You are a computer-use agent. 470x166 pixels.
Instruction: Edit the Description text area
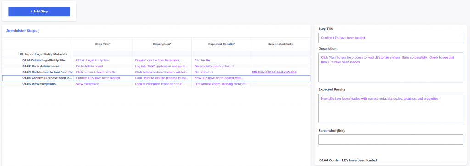click(391, 67)
